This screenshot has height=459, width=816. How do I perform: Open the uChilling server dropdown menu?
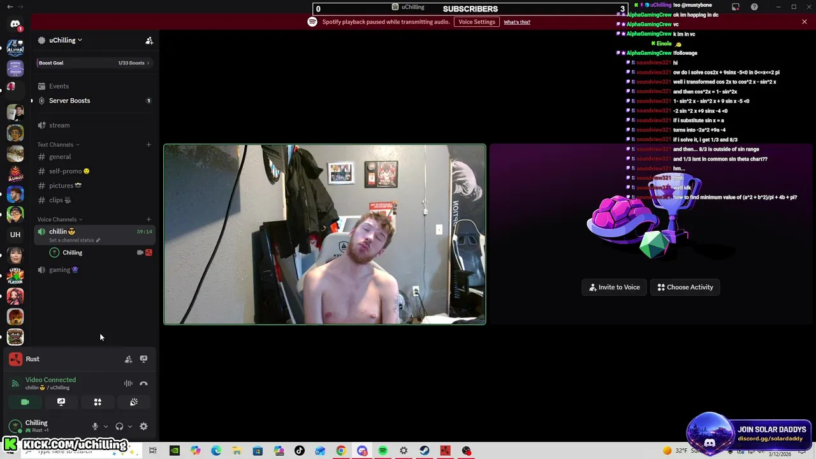point(66,40)
